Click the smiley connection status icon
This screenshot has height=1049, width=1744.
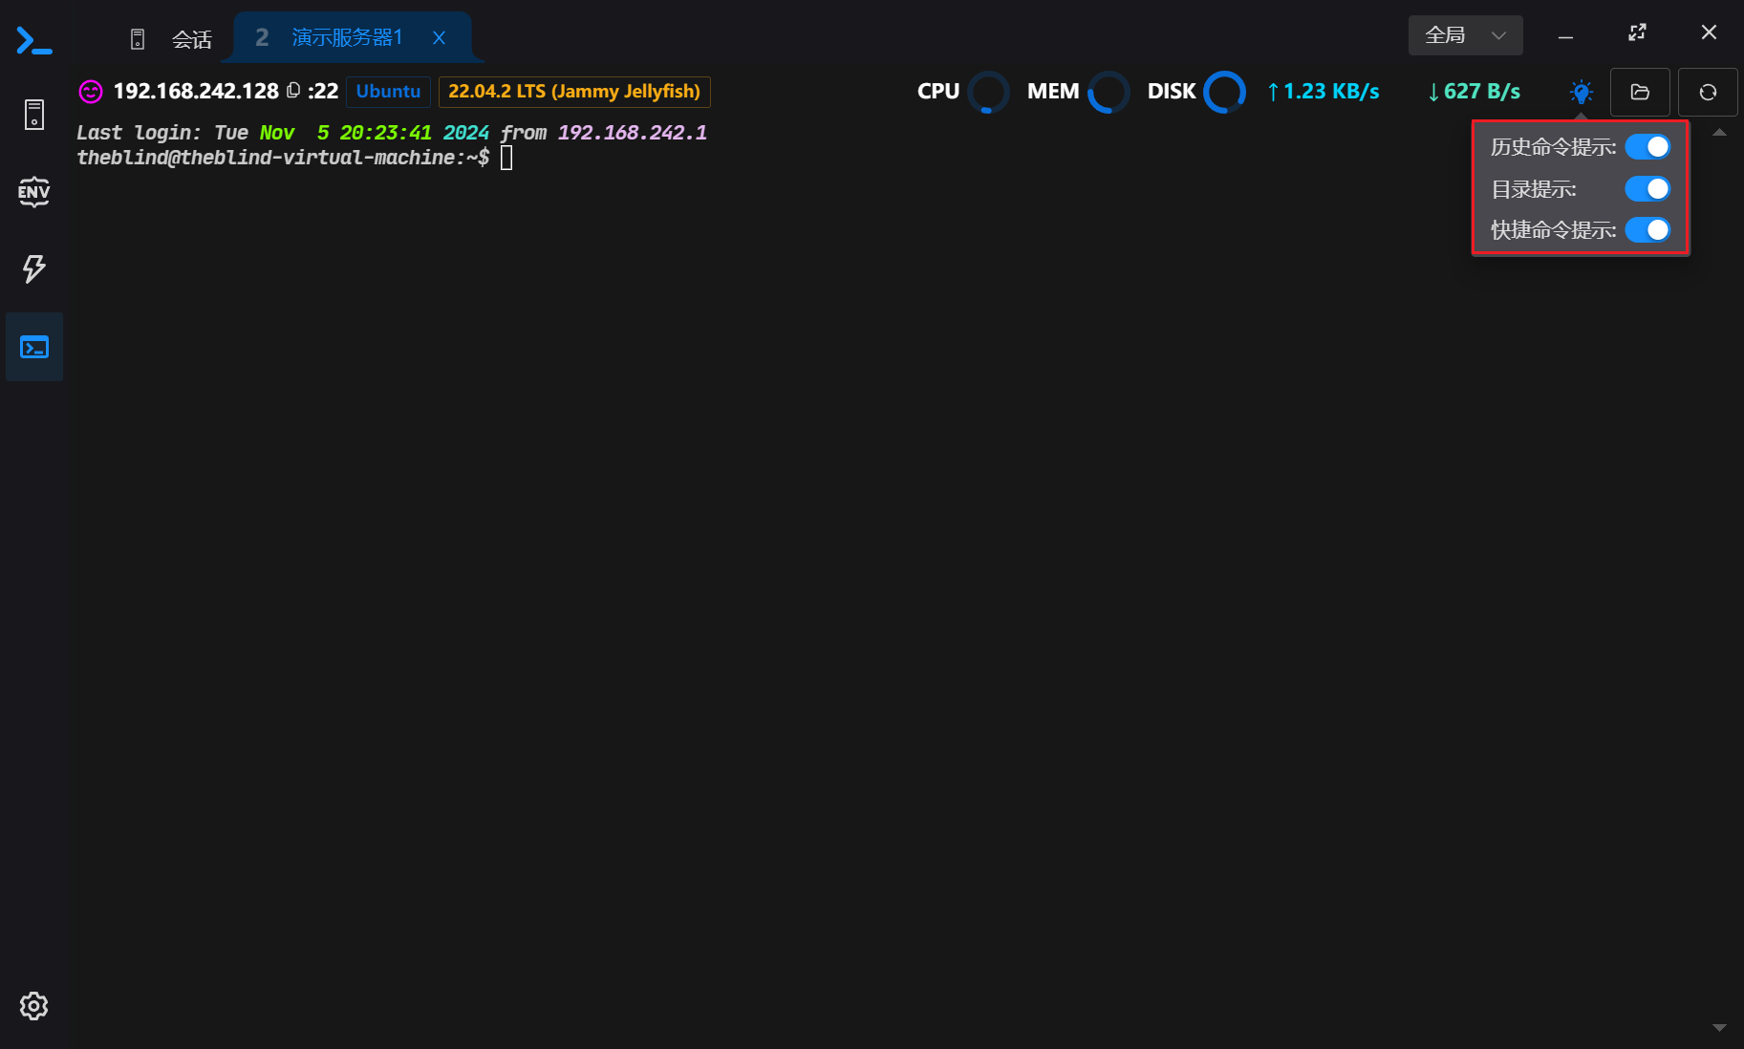[91, 92]
